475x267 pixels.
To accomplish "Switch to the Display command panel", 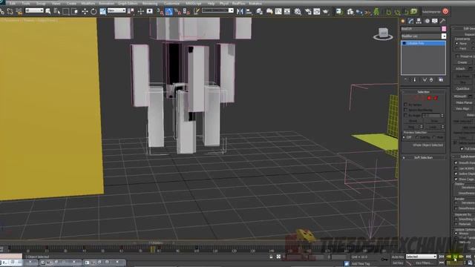I will coord(435,21).
